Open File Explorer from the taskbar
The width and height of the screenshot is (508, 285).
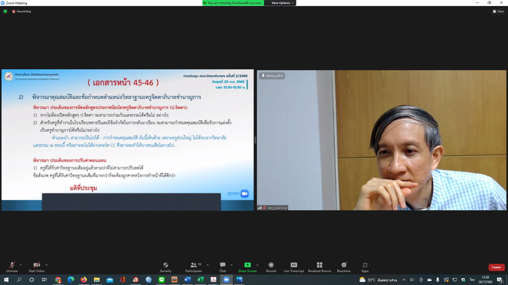[x=97, y=280]
